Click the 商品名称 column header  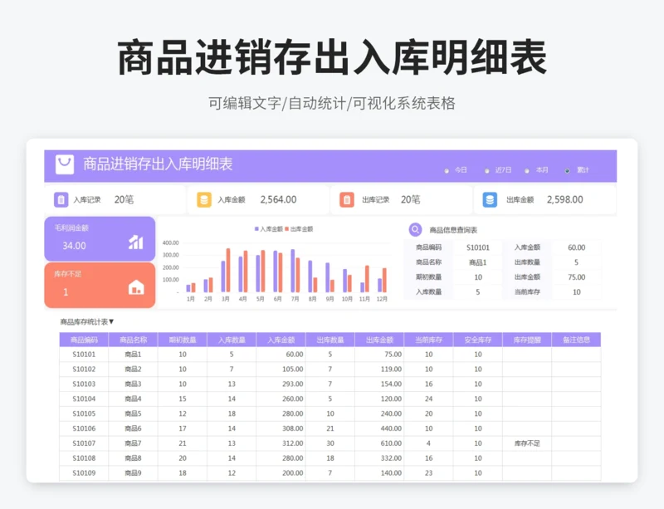click(x=133, y=340)
